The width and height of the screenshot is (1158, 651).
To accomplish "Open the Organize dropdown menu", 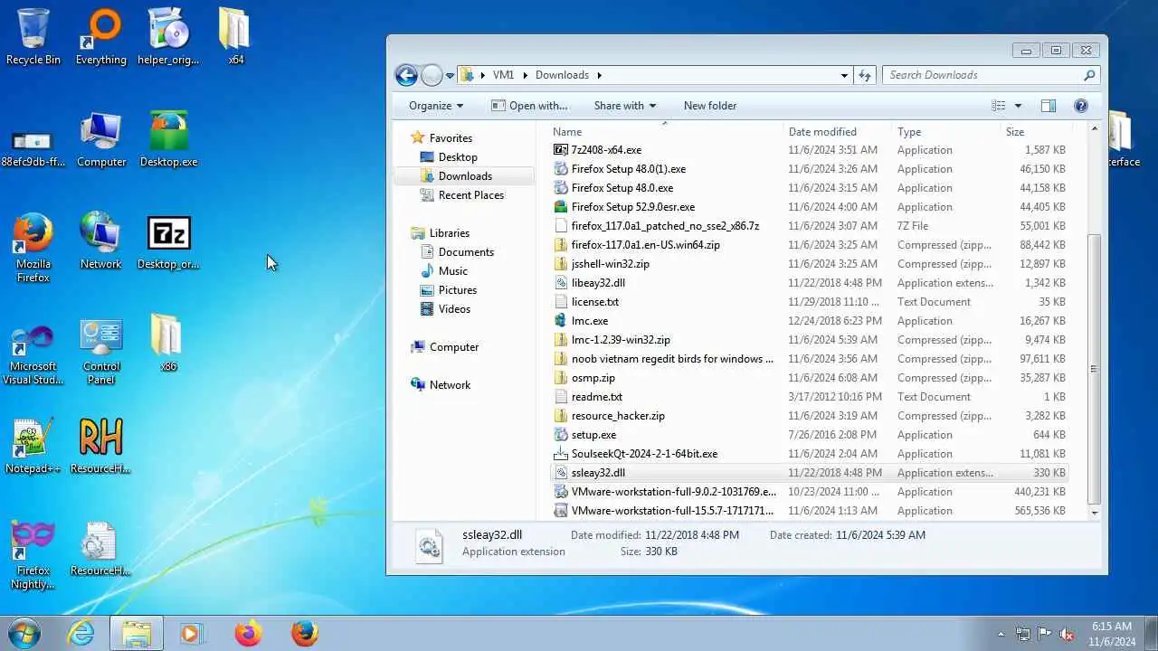I will click(436, 106).
